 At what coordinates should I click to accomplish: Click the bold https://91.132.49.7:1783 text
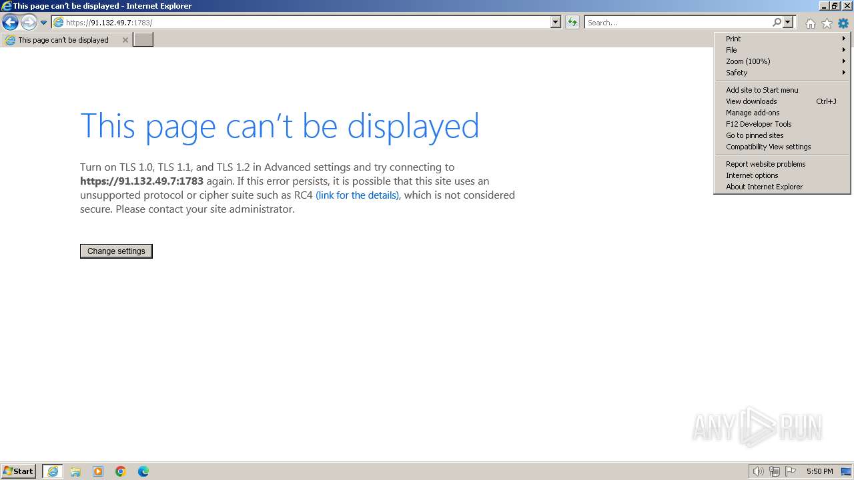pyautogui.click(x=141, y=181)
